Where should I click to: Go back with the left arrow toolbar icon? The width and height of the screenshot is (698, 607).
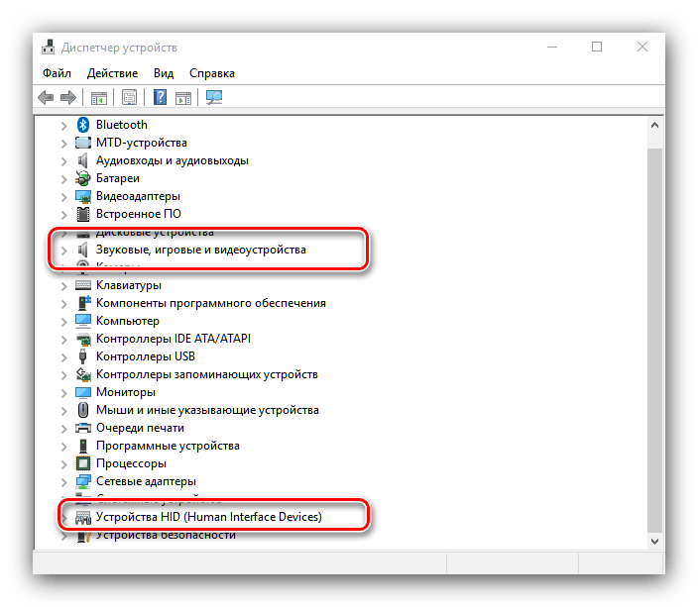(46, 97)
